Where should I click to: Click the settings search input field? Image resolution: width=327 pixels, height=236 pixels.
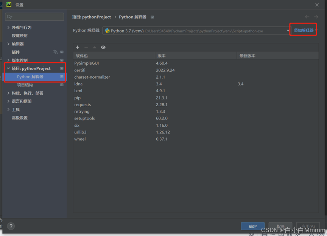coord(34,17)
